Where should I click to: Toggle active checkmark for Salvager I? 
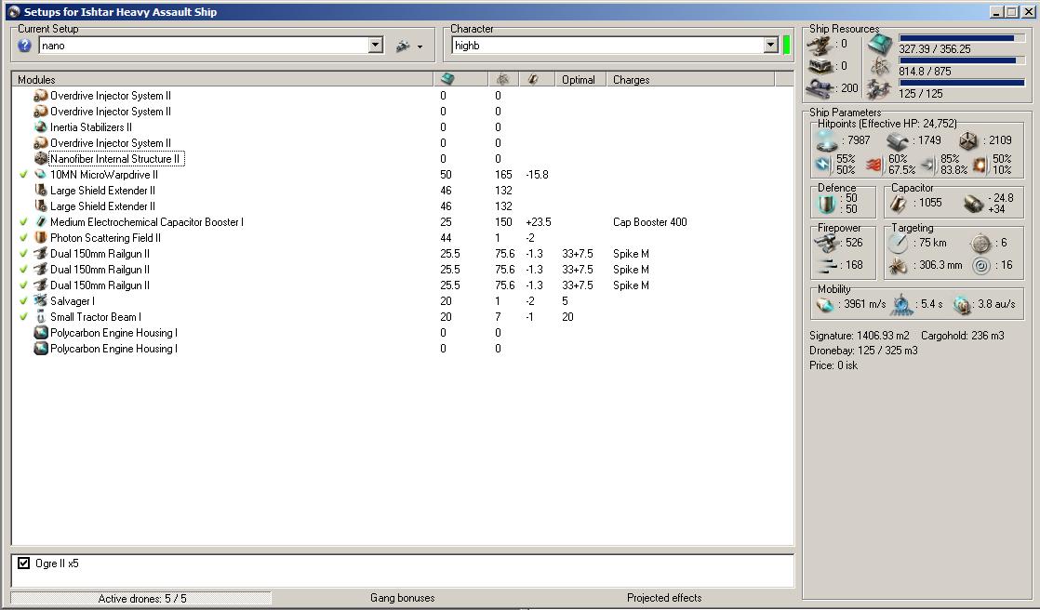23,301
